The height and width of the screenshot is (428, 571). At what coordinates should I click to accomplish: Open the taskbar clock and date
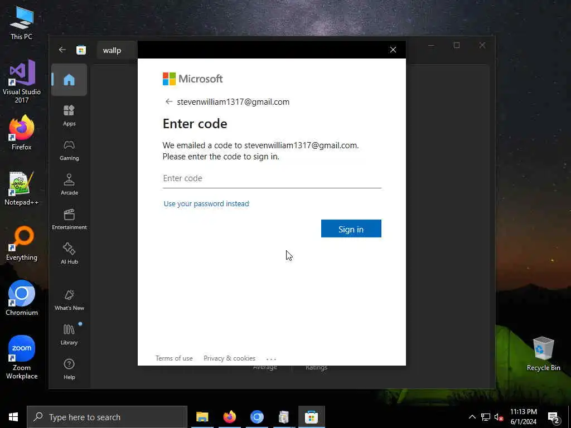[523, 417]
